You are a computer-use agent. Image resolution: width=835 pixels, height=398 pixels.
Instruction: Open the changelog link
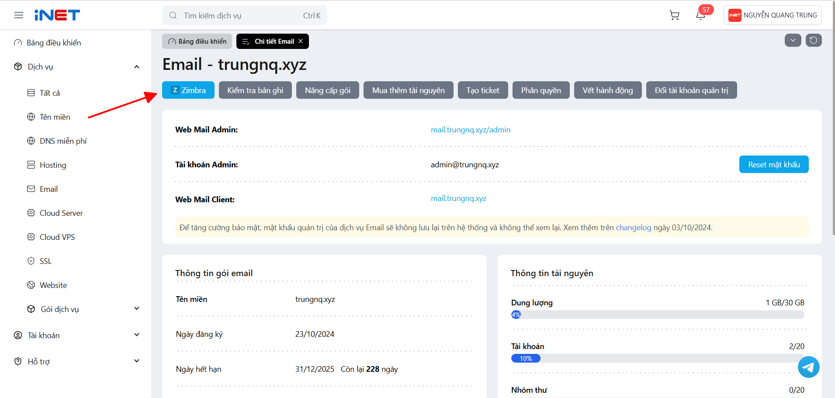click(x=634, y=228)
